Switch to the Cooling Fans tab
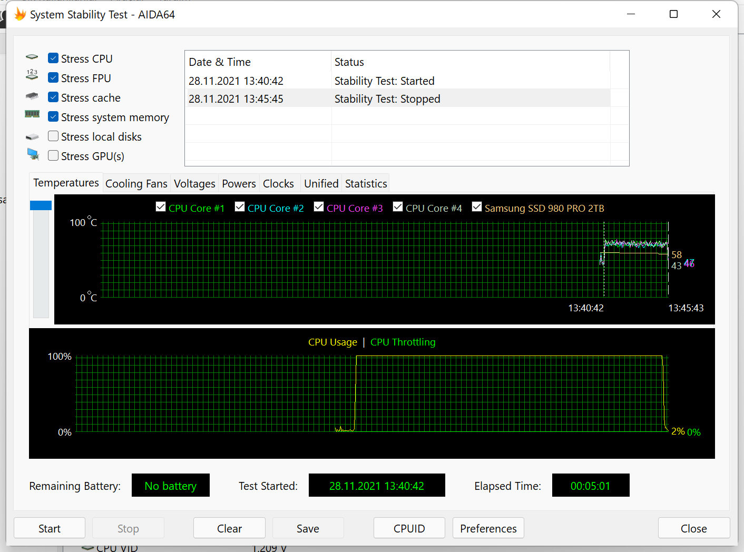 (136, 184)
